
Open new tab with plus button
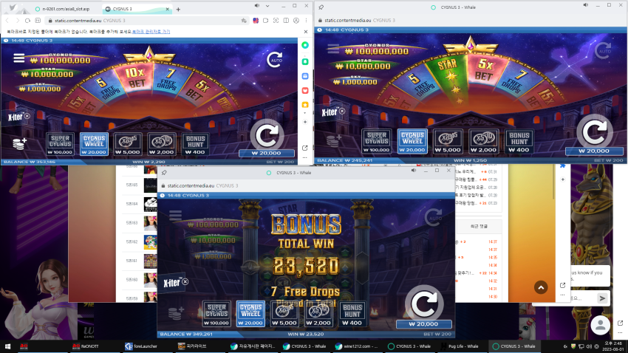(x=178, y=9)
